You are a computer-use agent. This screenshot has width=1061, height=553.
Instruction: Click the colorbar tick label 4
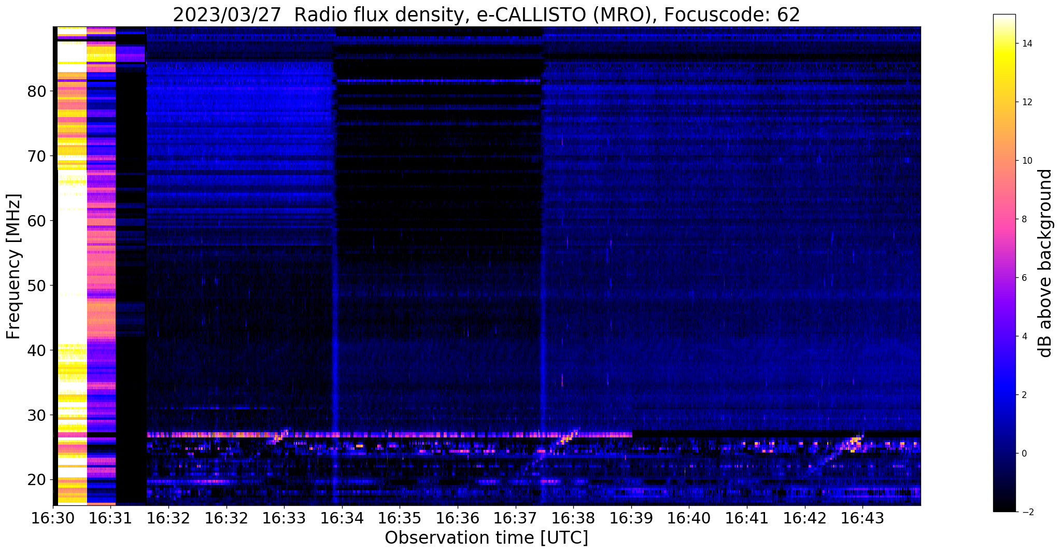click(x=1023, y=336)
